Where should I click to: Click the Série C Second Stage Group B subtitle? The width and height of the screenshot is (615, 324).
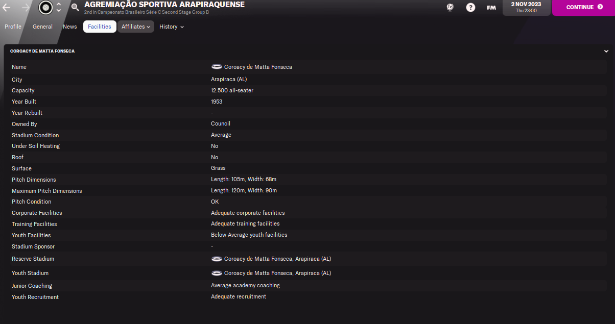146,12
